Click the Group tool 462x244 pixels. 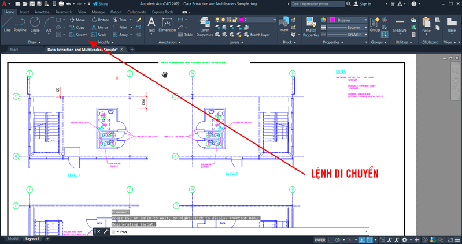(x=375, y=25)
